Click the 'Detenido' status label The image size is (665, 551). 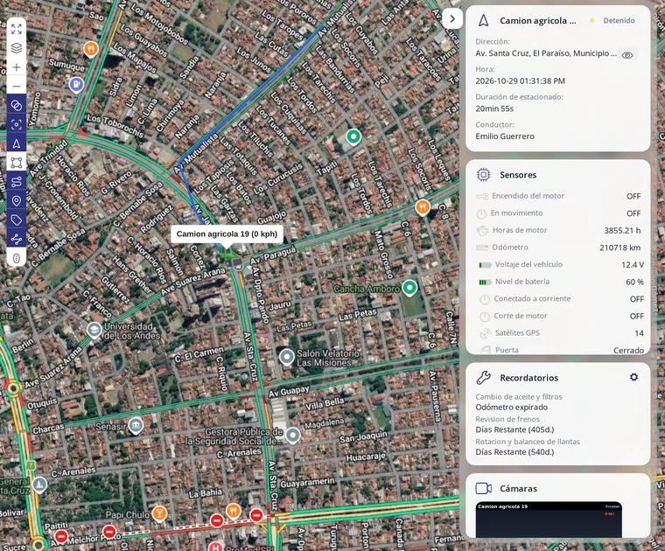click(x=619, y=20)
